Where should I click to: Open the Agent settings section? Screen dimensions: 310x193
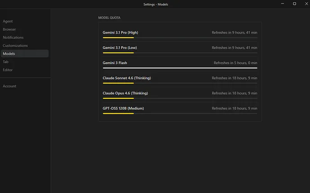(8, 21)
